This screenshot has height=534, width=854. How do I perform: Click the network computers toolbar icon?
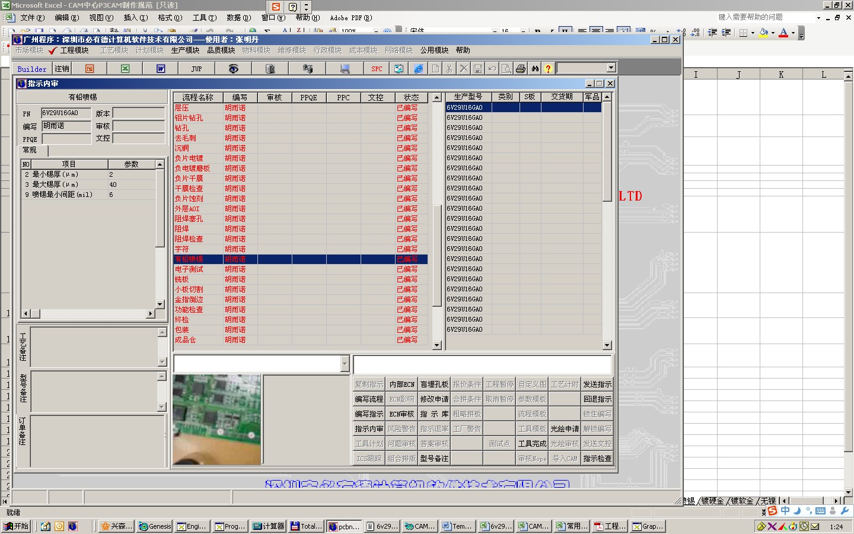point(307,69)
